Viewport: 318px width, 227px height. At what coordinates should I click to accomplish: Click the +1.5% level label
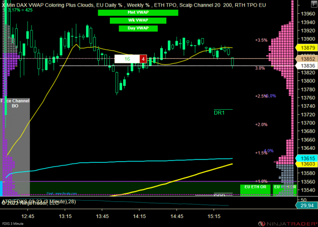[262, 153]
